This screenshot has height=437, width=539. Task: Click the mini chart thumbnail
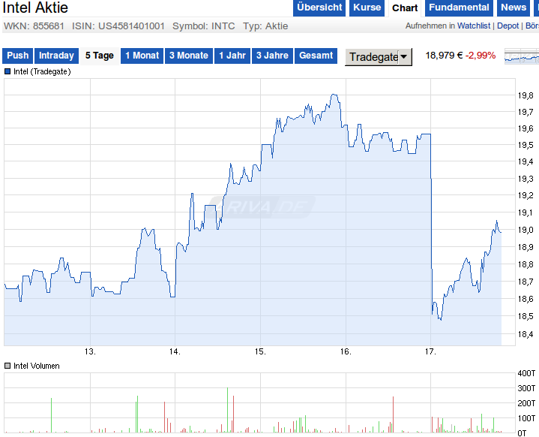pos(522,56)
